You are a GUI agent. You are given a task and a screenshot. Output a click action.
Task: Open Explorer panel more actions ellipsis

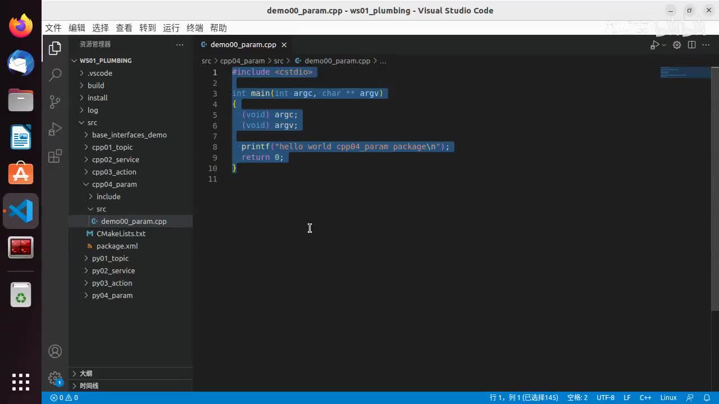tap(180, 44)
